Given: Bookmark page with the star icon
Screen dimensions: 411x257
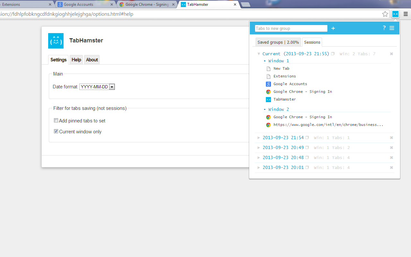Looking at the screenshot, I should pos(385,14).
